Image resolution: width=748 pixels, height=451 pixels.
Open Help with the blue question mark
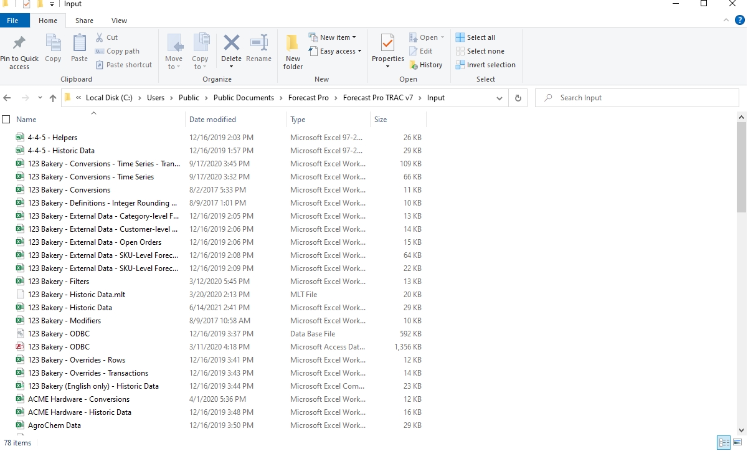click(740, 20)
